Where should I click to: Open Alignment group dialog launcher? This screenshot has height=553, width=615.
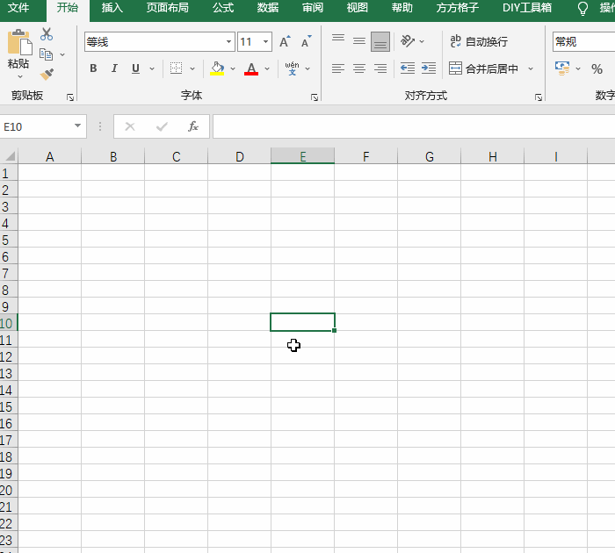point(539,97)
